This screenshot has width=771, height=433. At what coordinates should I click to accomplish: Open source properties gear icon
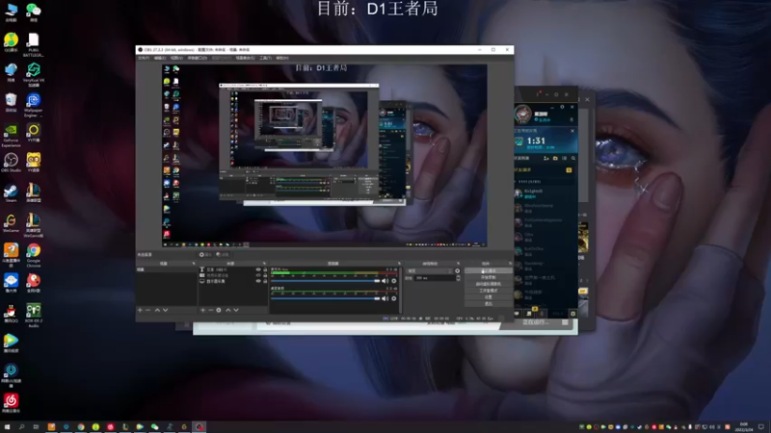coord(219,310)
